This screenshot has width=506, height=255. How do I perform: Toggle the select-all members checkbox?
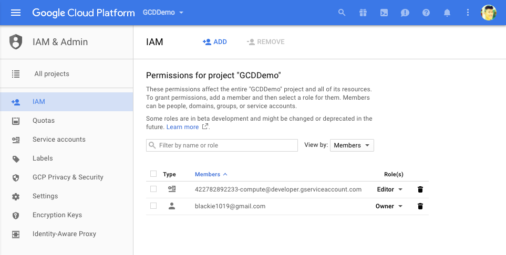[x=153, y=174]
